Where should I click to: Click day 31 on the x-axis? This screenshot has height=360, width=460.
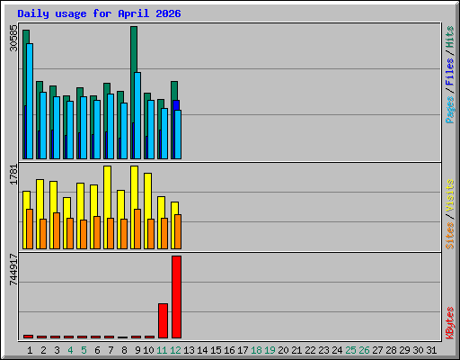(x=431, y=350)
